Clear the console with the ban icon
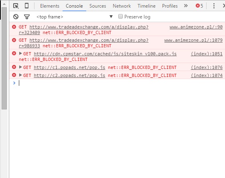Screen dimensions: 225x178 click(16, 17)
